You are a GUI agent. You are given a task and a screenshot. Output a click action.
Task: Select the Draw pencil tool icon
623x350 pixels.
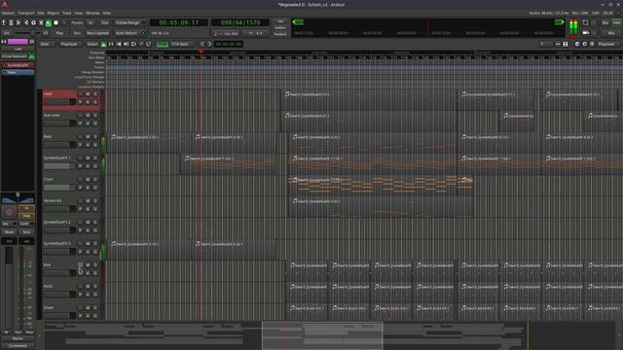pyautogui.click(x=141, y=44)
